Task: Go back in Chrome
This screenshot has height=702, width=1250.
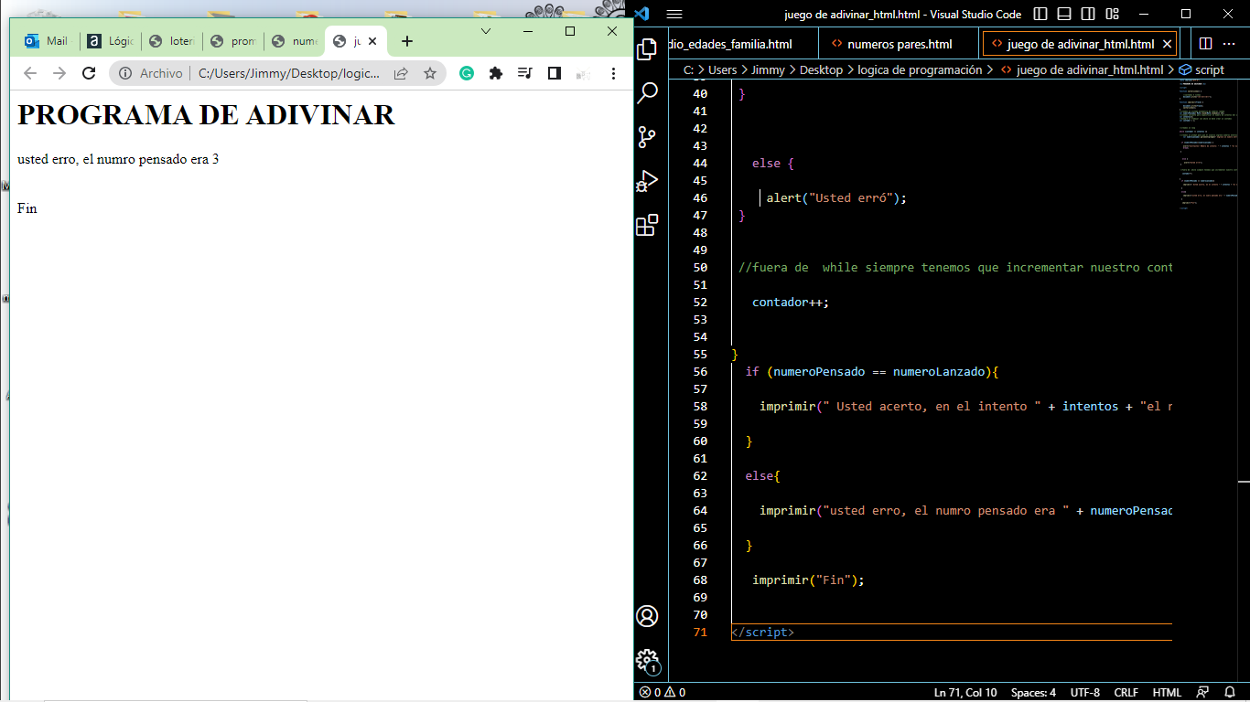Action: pos(30,73)
